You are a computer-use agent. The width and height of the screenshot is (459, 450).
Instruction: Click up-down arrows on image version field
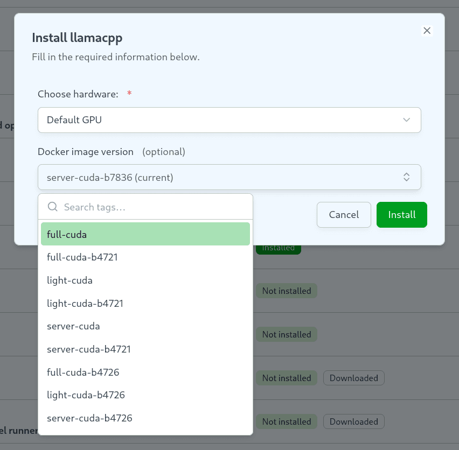coord(406,177)
